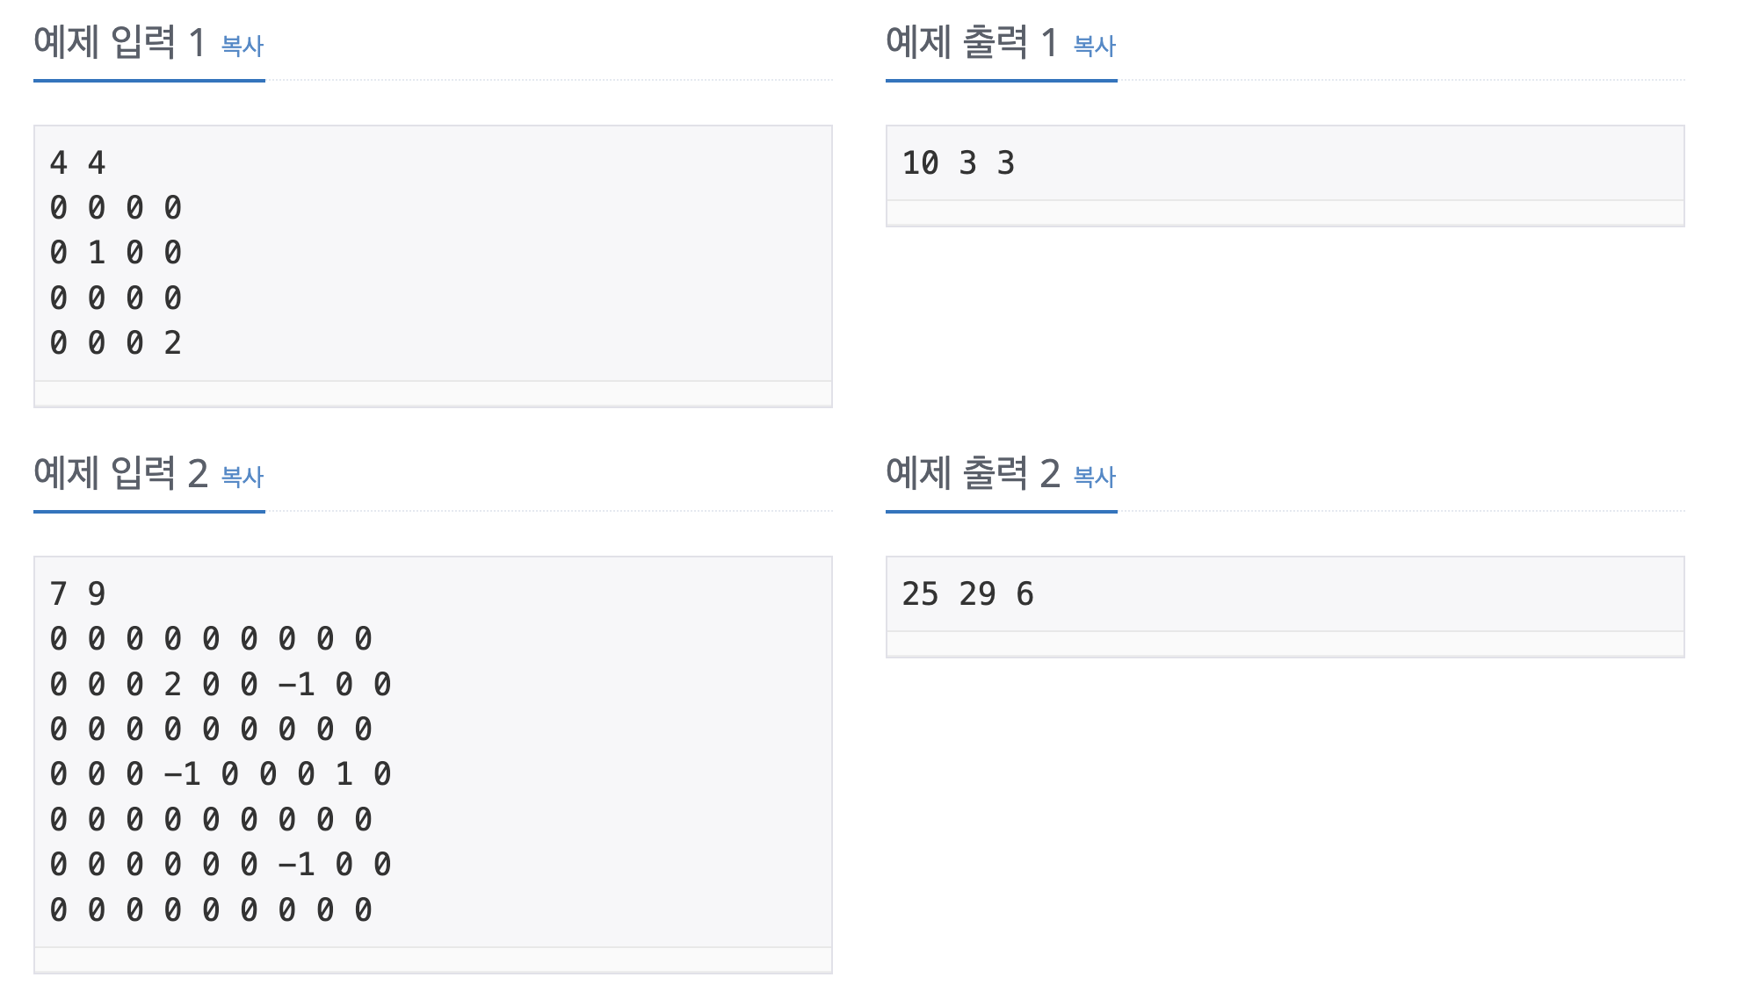Click row '0 0 0 2 0 0 -1 0 0'

(x=221, y=685)
